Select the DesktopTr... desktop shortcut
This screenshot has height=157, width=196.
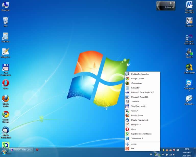[x=189, y=100]
